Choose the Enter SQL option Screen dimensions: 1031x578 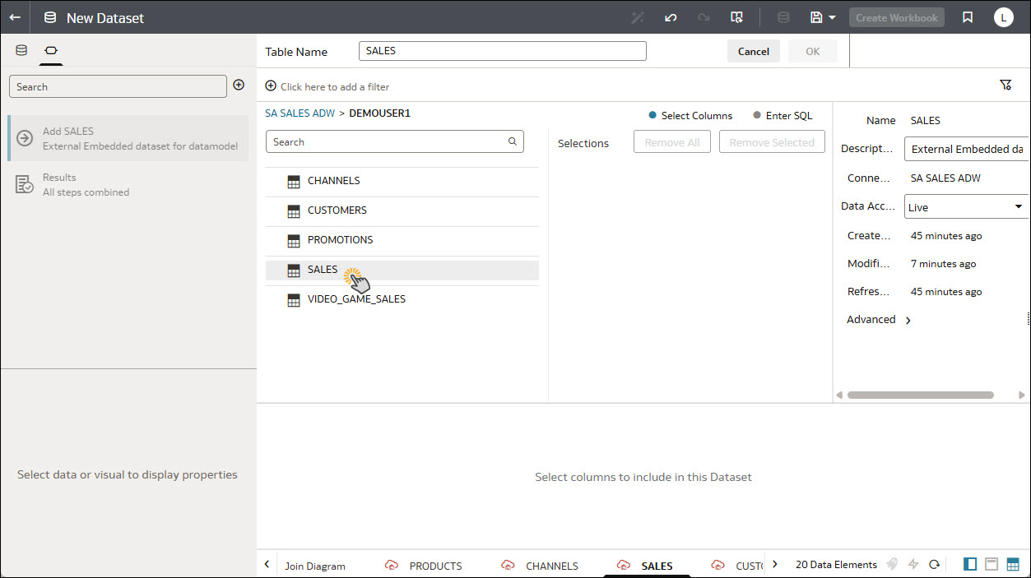(783, 116)
